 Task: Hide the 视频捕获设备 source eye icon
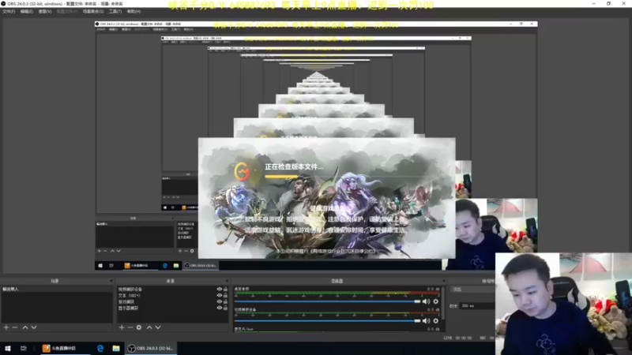[220, 290]
